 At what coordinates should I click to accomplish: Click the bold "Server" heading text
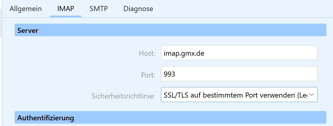tap(28, 30)
